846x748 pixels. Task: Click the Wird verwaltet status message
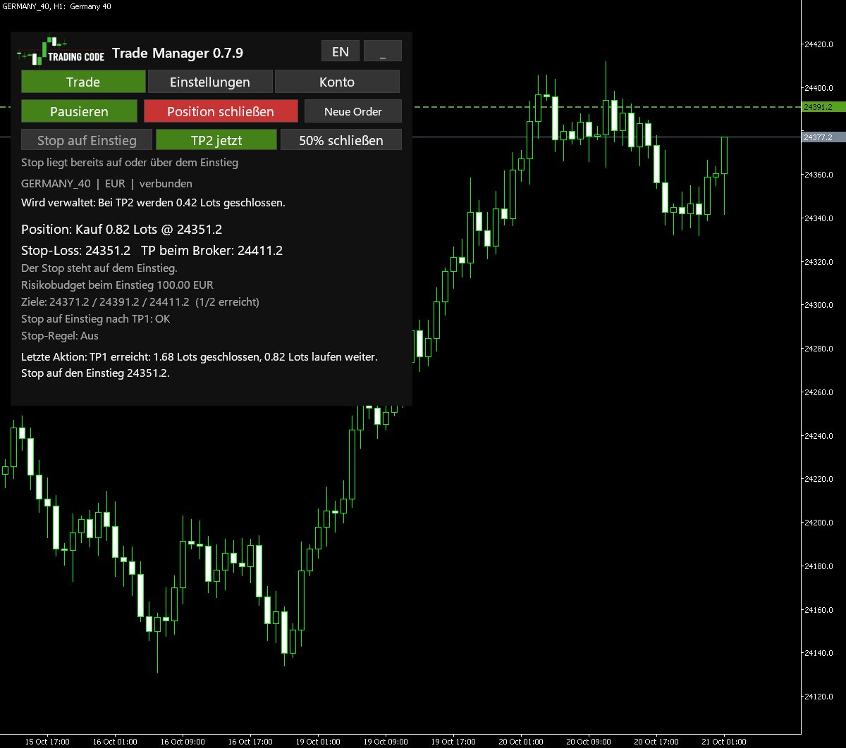click(x=153, y=203)
